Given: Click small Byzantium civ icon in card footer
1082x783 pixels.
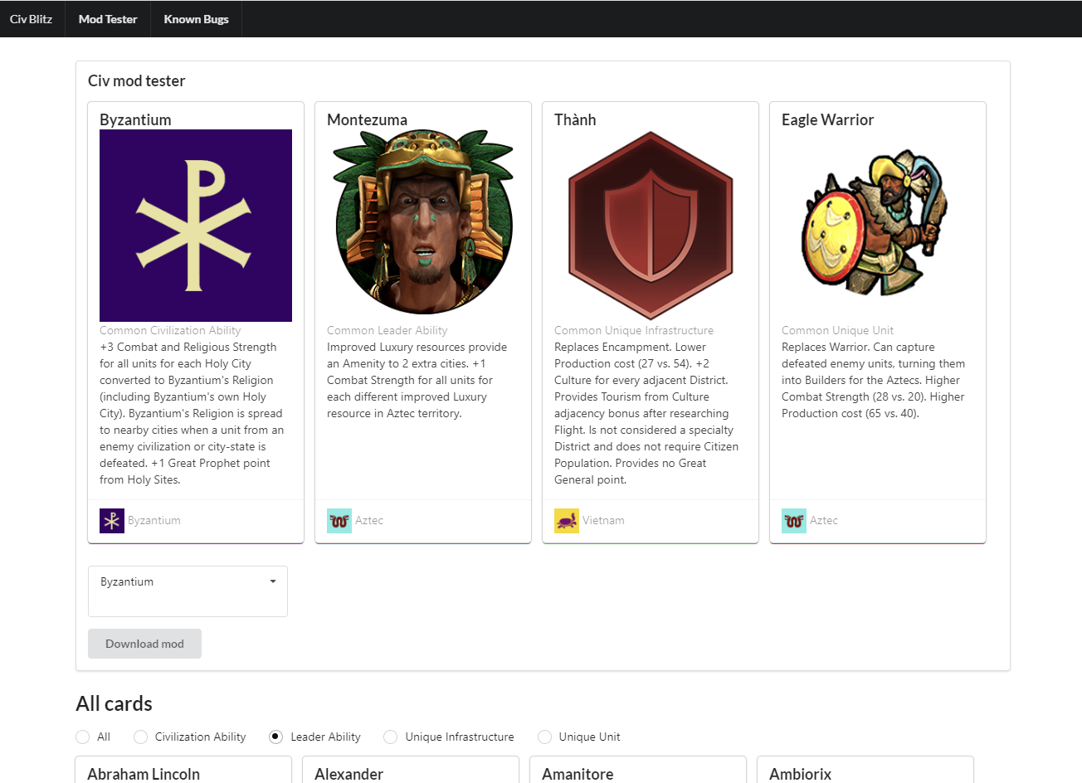Looking at the screenshot, I should 112,521.
